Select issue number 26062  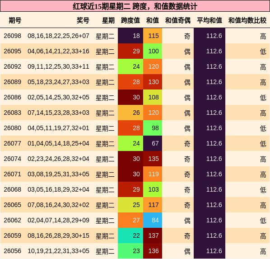12,220
